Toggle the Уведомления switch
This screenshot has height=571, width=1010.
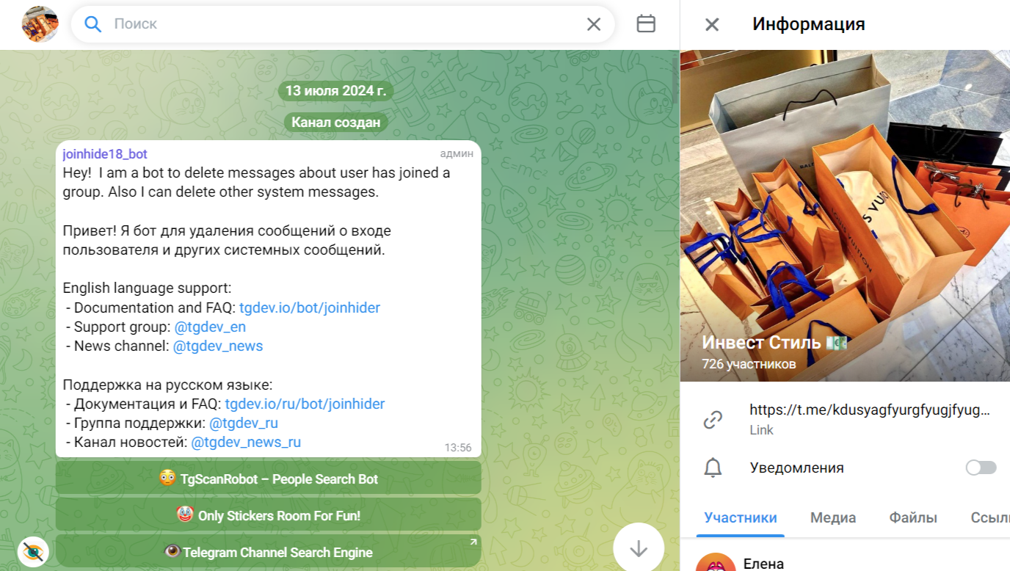981,468
